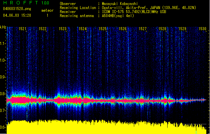This screenshot has width=210, height=134.
Task: Click the 0.8 kHz axis label
Action: click(3, 94)
